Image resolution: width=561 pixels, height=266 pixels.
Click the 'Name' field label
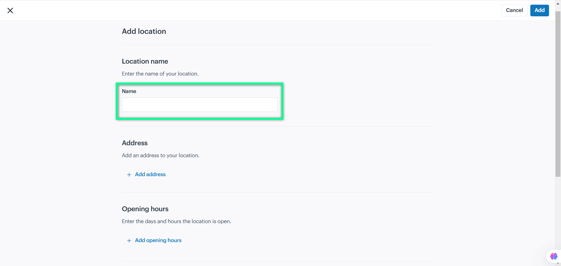point(129,91)
